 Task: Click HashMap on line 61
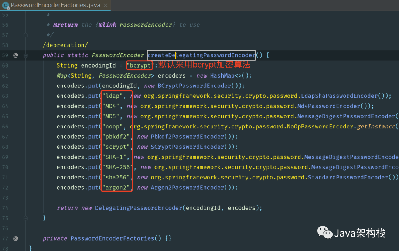point(222,76)
